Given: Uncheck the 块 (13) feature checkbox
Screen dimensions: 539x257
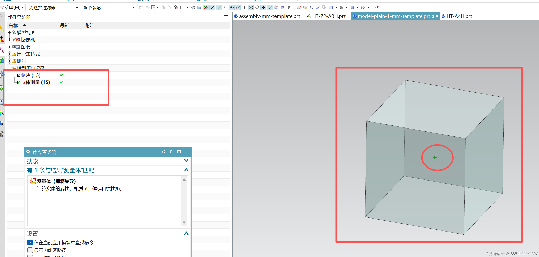Looking at the screenshot, I should (19, 75).
